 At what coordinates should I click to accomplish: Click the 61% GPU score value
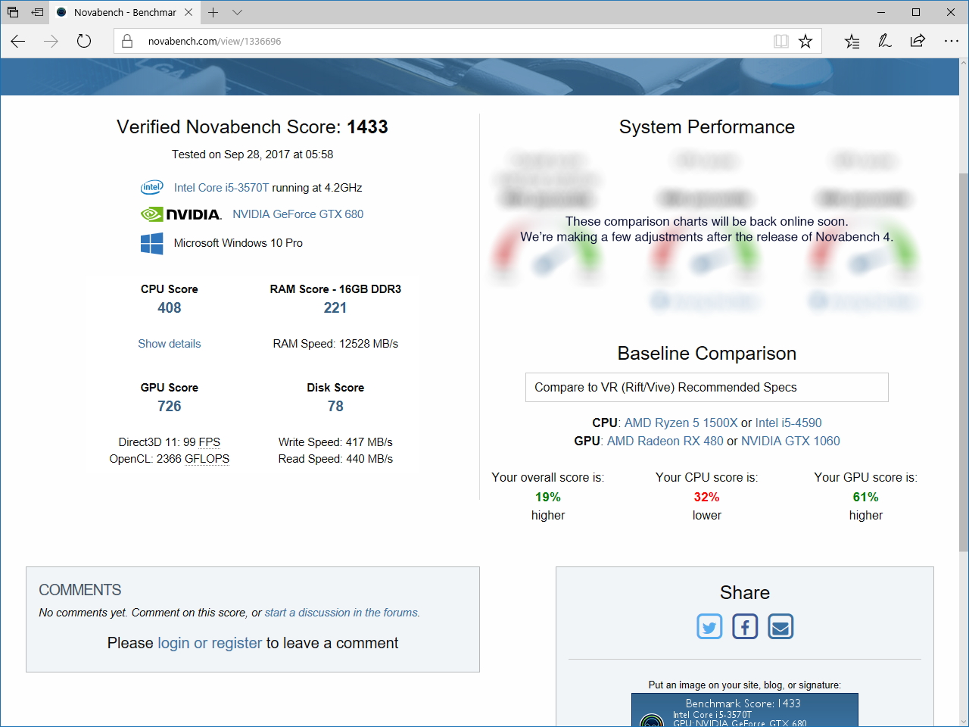pos(866,498)
